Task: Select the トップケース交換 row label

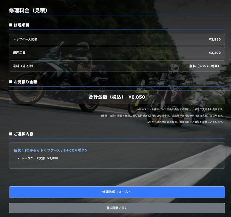Action: (x=25, y=39)
